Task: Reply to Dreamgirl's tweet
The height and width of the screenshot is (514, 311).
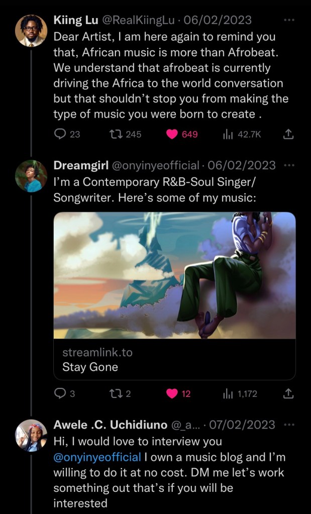Action: [x=60, y=393]
